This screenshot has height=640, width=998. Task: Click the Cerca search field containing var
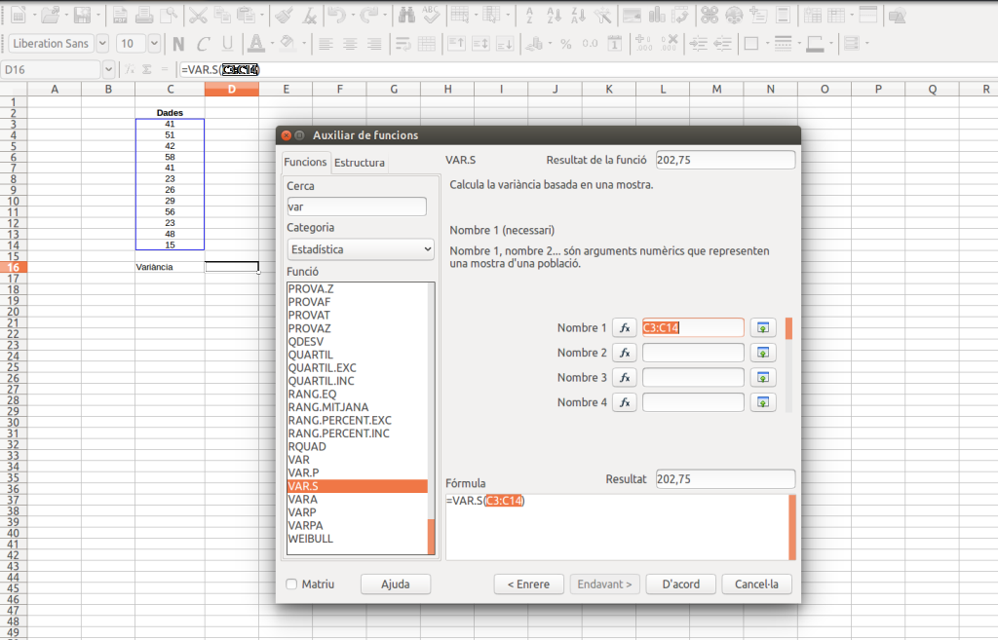pyautogui.click(x=357, y=207)
